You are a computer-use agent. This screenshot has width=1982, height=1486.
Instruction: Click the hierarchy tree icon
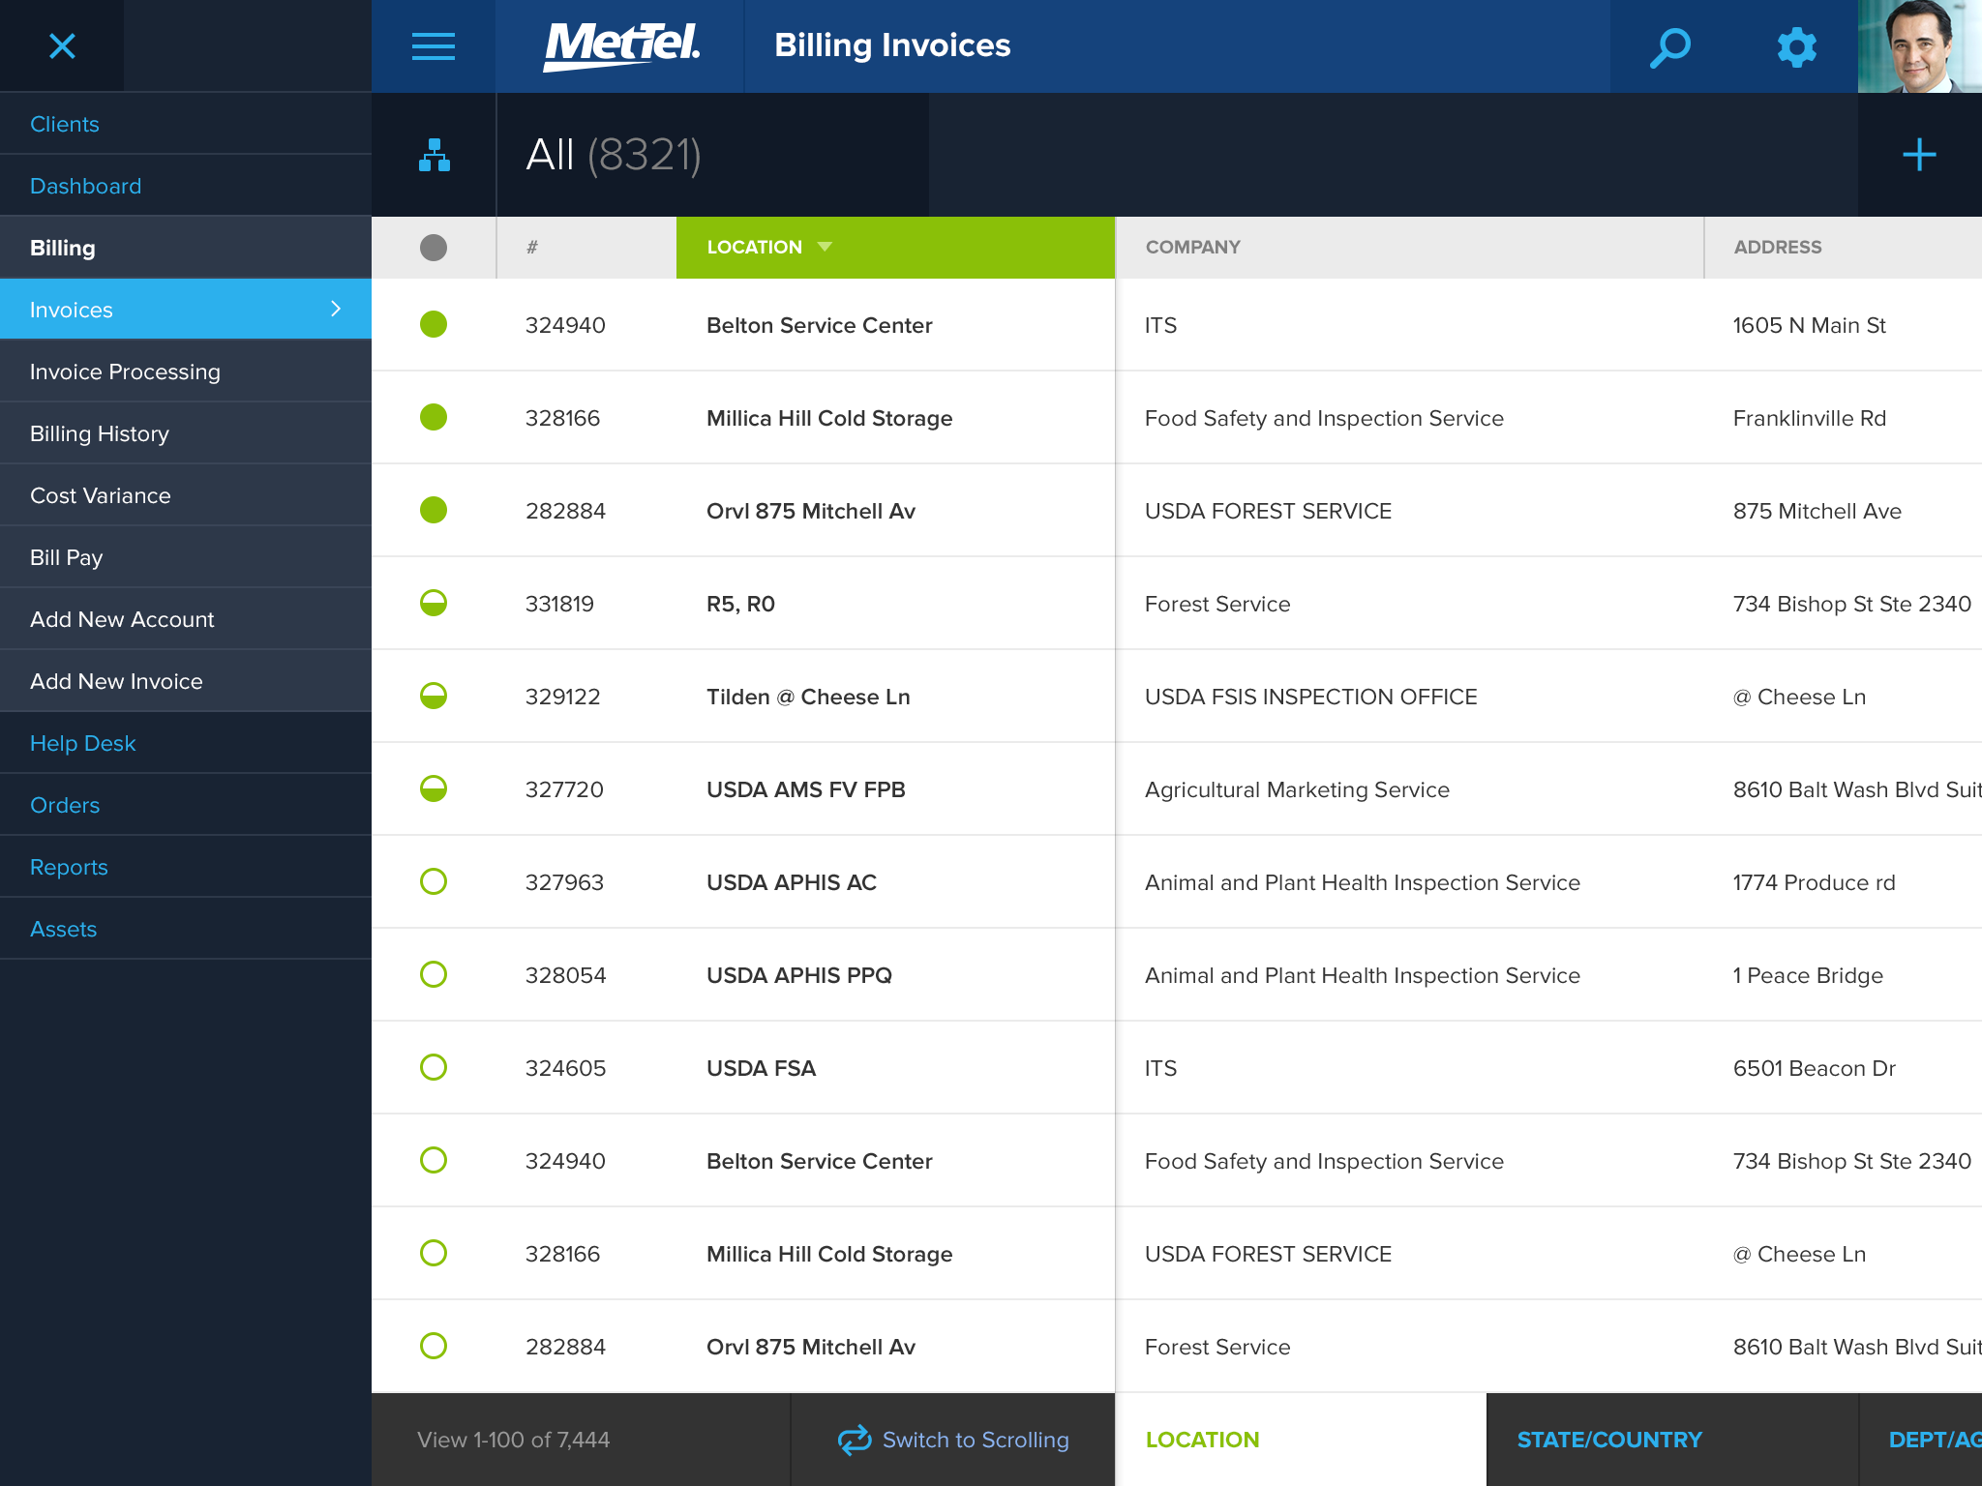(x=434, y=155)
